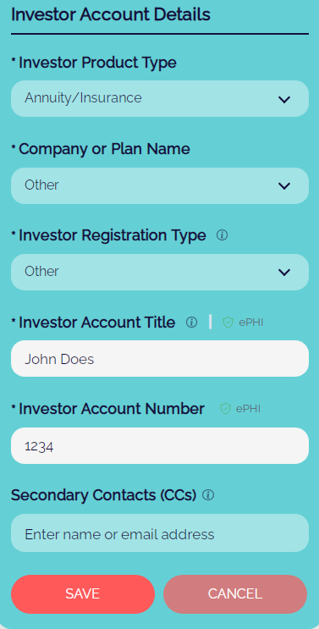Click info icon next to Investor Account Title
The height and width of the screenshot is (629, 319).
[x=191, y=323]
